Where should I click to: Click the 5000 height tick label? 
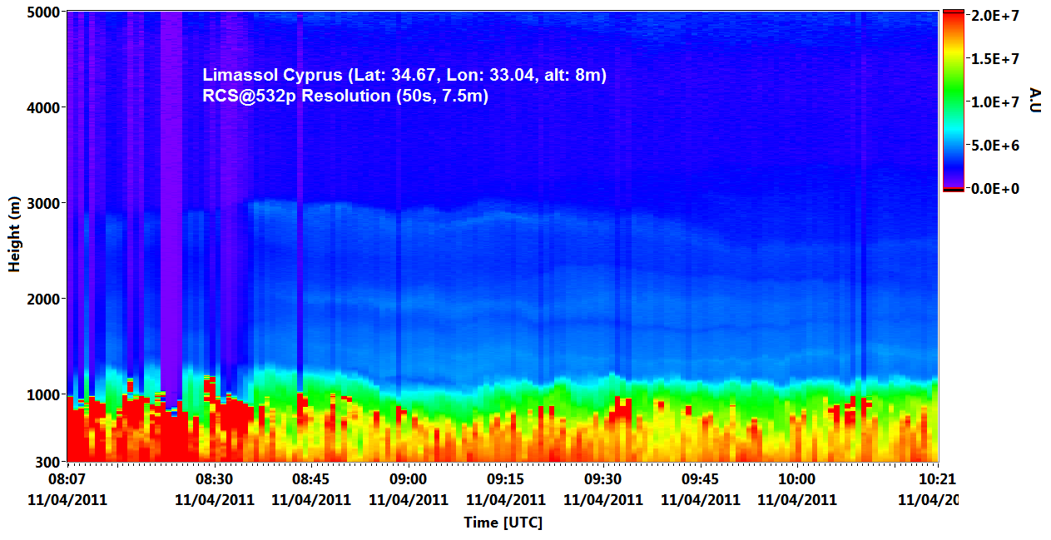[41, 12]
